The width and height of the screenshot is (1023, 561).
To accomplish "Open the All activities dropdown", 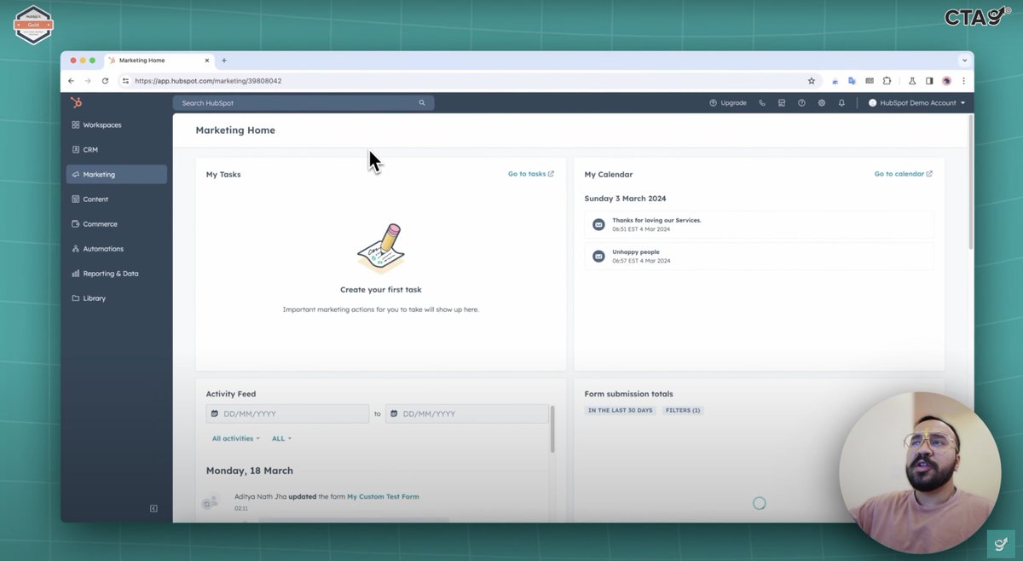I will tap(236, 438).
